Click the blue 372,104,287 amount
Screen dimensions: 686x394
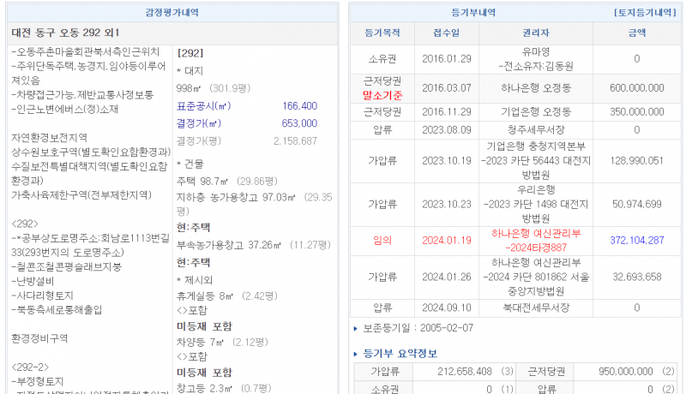pyautogui.click(x=636, y=241)
